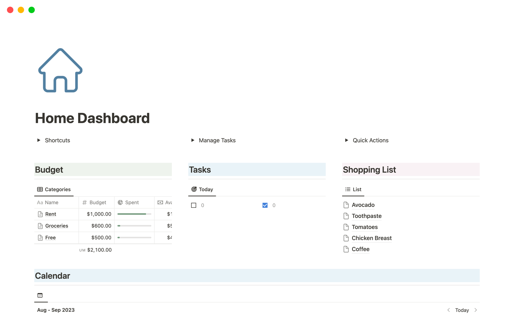
Task: Expand the Shortcuts section
Action: [x=38, y=140]
